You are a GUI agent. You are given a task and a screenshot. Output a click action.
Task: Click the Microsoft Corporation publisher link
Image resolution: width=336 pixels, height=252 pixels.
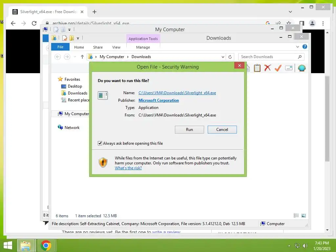click(x=158, y=100)
